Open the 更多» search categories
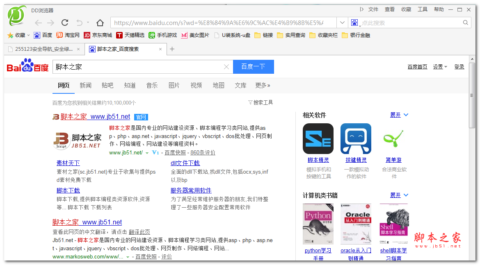 pyautogui.click(x=263, y=85)
